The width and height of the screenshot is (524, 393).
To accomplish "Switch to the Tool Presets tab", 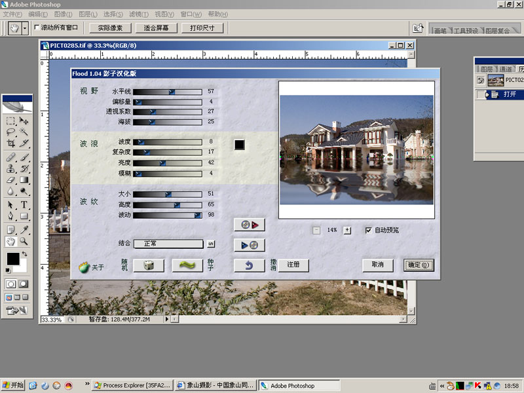I will coord(466,30).
